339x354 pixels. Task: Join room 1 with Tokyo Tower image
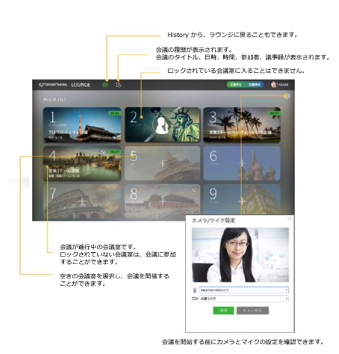82,125
